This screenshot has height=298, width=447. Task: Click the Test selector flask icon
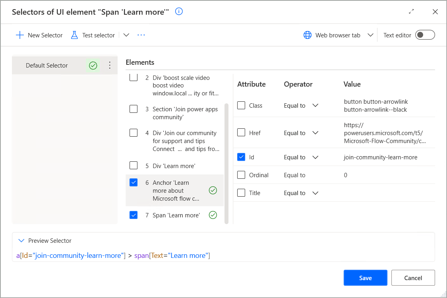(x=74, y=35)
